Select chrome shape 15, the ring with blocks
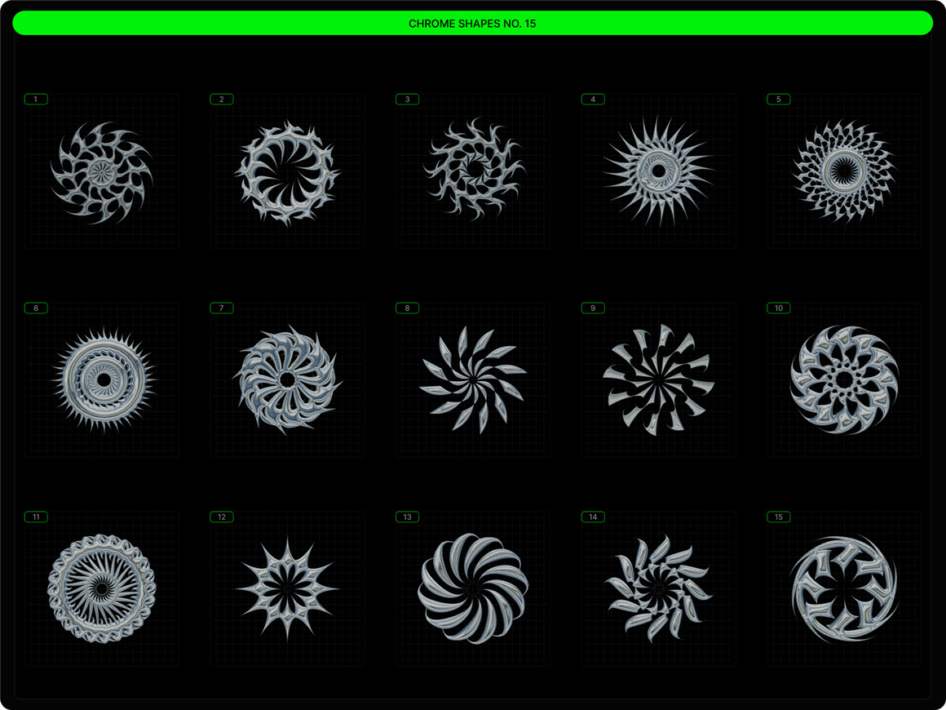This screenshot has height=710, width=946. (x=844, y=588)
